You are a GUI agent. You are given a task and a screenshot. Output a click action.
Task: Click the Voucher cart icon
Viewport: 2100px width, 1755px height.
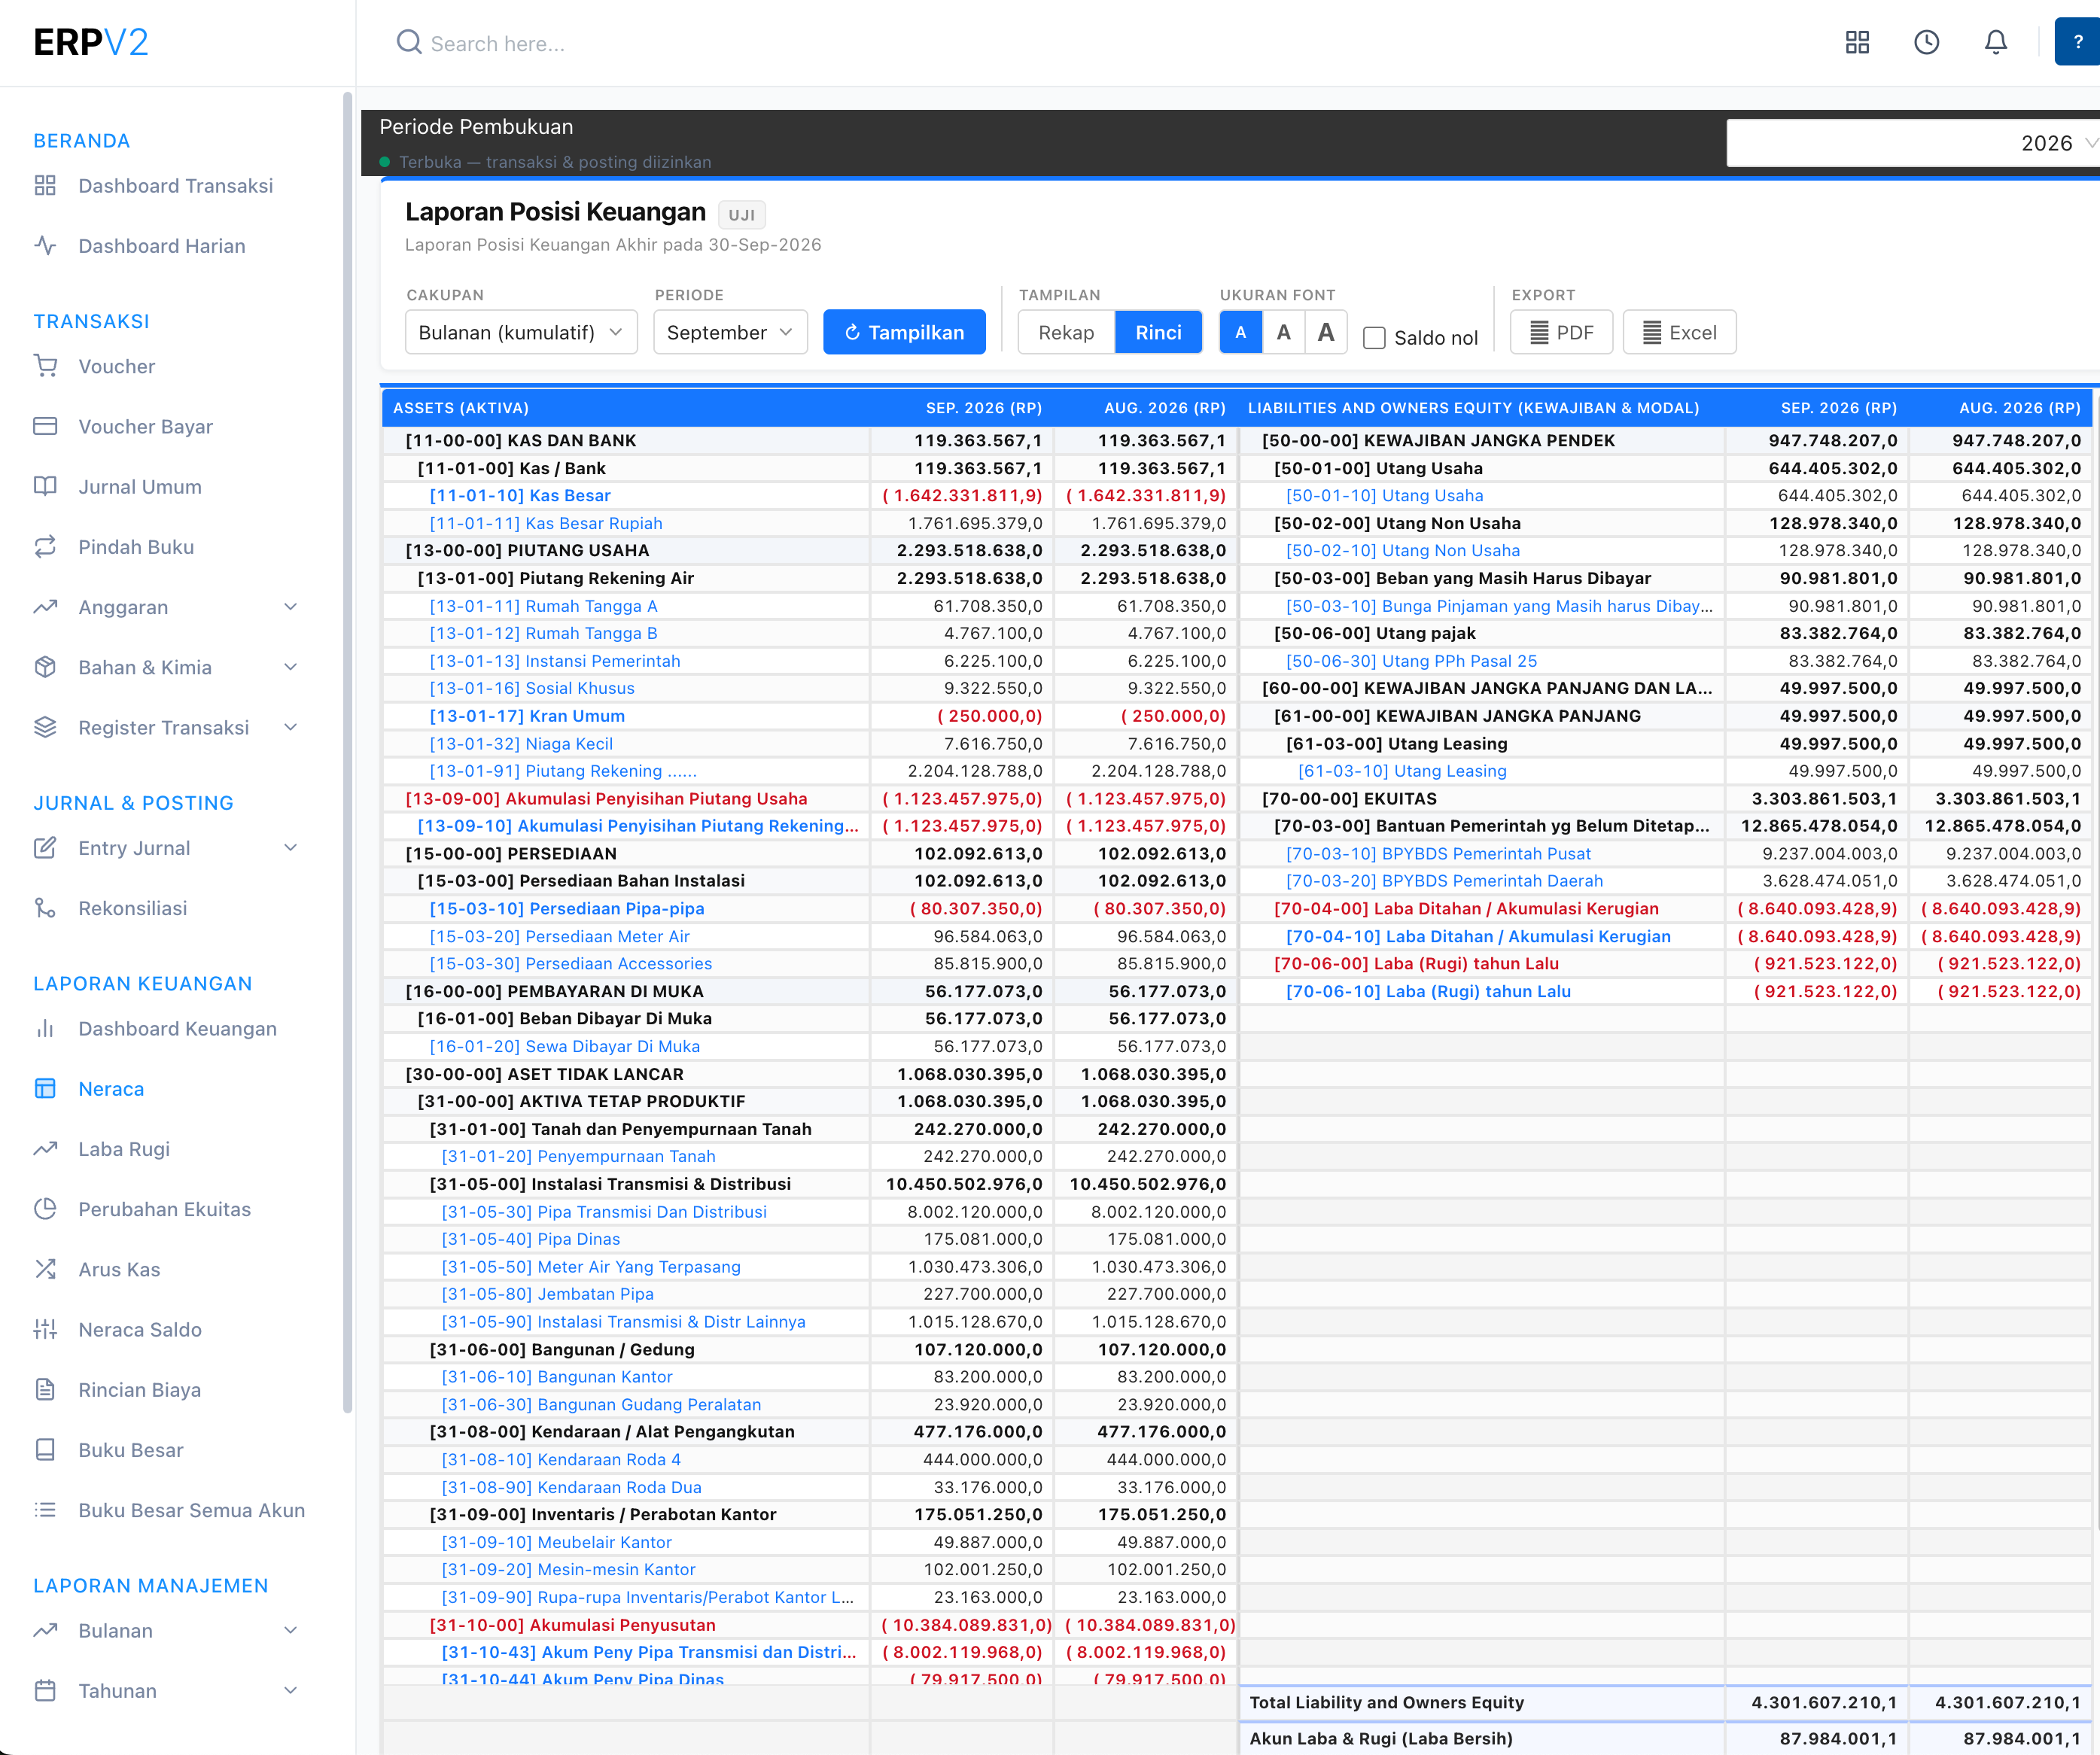[45, 366]
